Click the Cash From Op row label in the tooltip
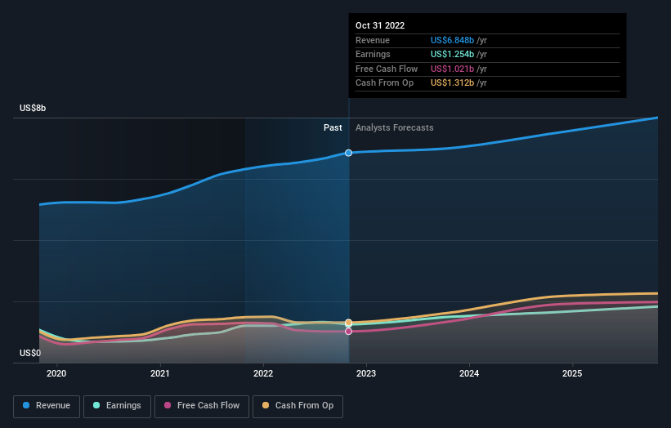Screen dimensions: 671x428 click(384, 83)
